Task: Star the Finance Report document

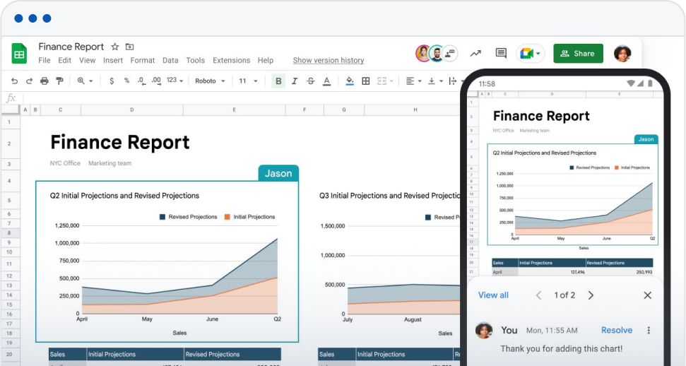Action: (115, 47)
